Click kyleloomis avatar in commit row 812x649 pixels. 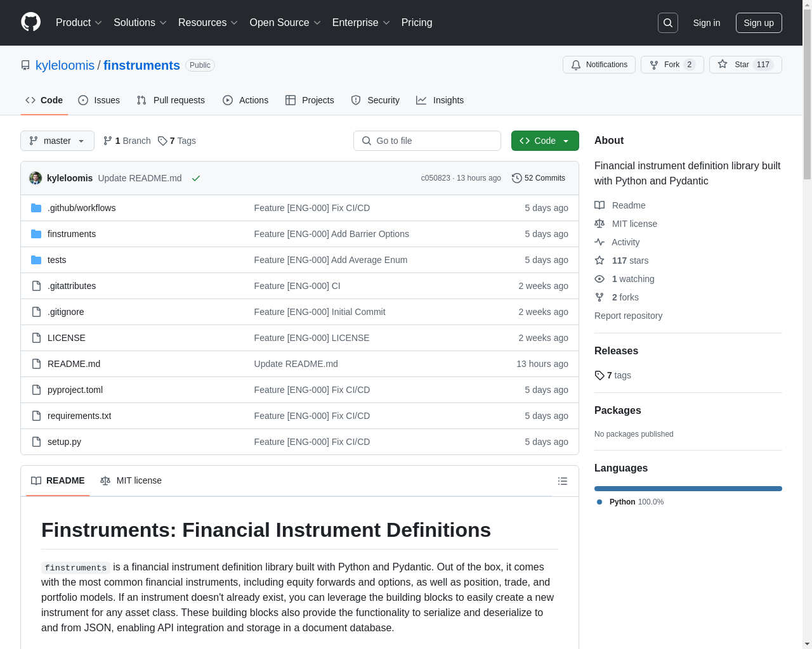point(36,178)
